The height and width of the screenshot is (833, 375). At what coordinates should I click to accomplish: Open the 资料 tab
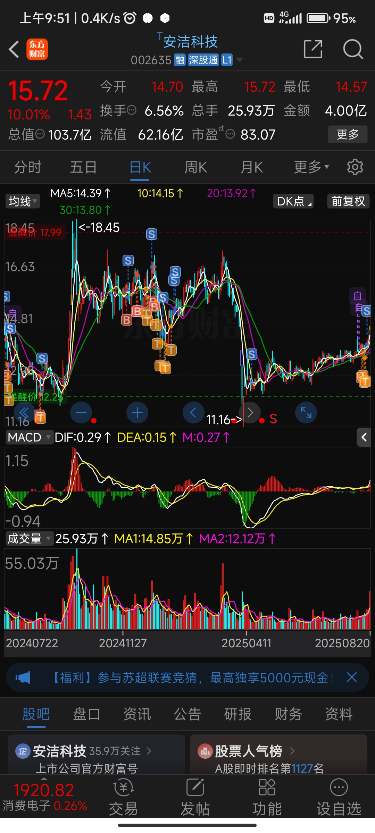click(x=339, y=714)
